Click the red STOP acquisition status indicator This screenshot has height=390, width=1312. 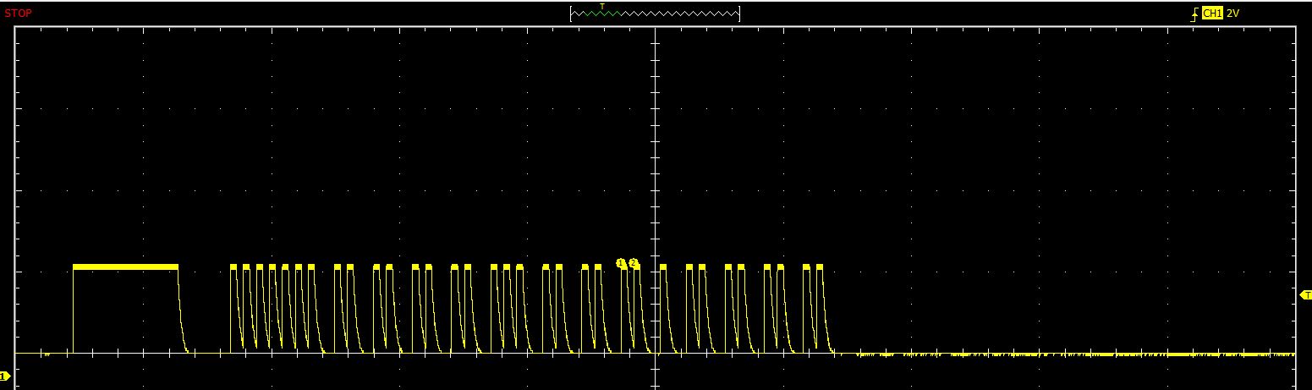(19, 14)
